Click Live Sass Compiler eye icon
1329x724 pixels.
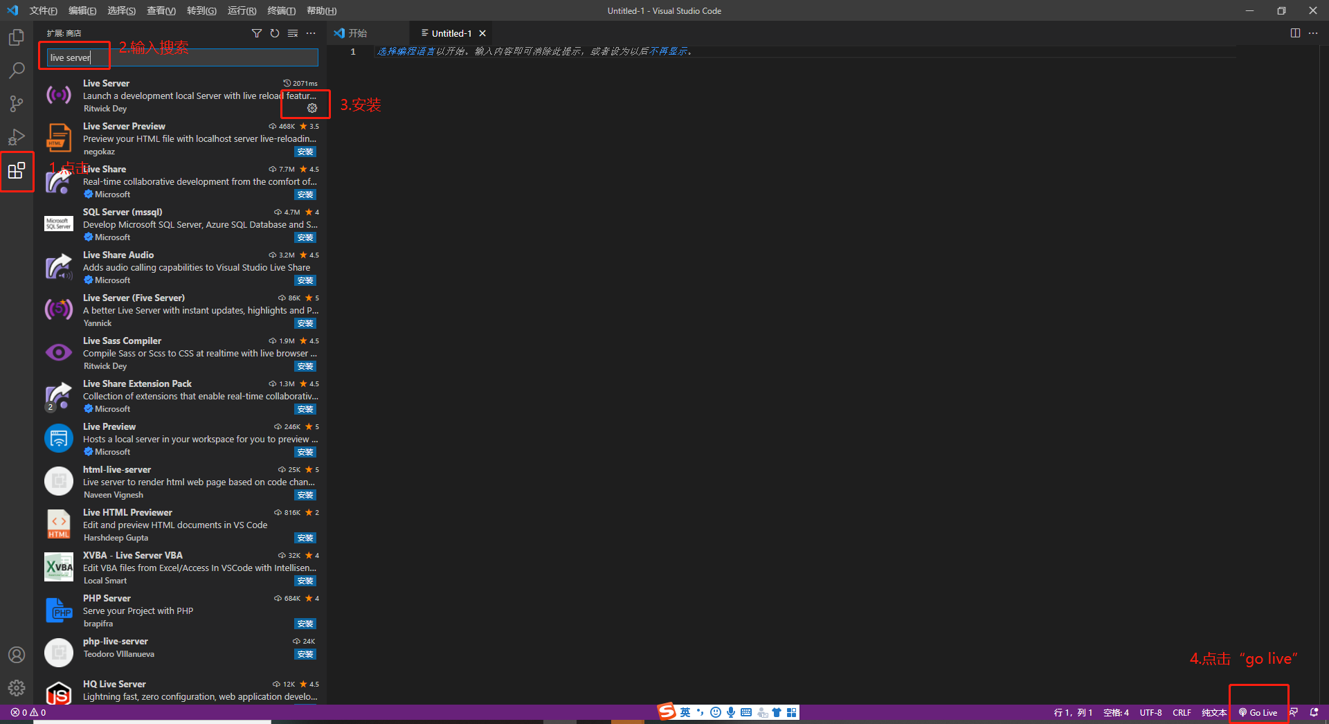(59, 352)
